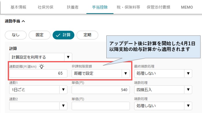
Task: Open the empty 通勤2 dropdown arrow
Action: coord(63,106)
